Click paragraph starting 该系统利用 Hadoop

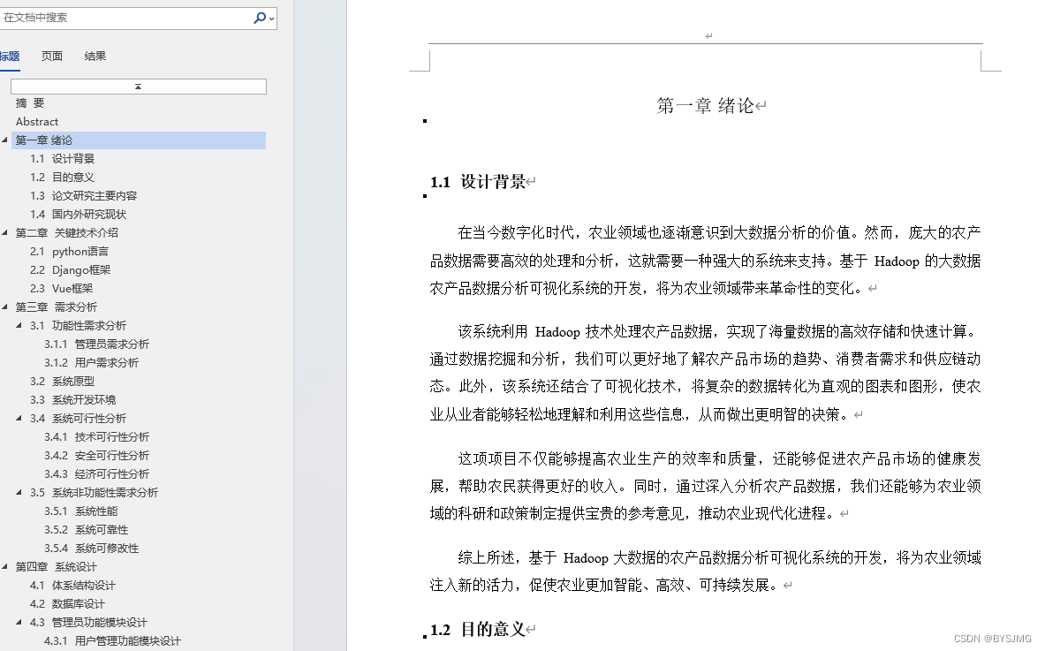click(705, 373)
